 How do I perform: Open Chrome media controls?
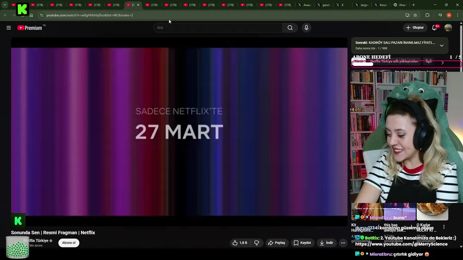click(x=440, y=15)
